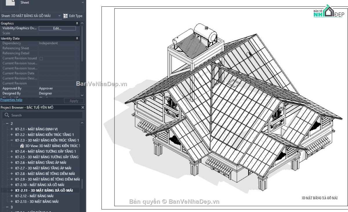The image size is (348, 212).
Task: Click the Sheet type icon in Properties
Action: coord(10,3)
